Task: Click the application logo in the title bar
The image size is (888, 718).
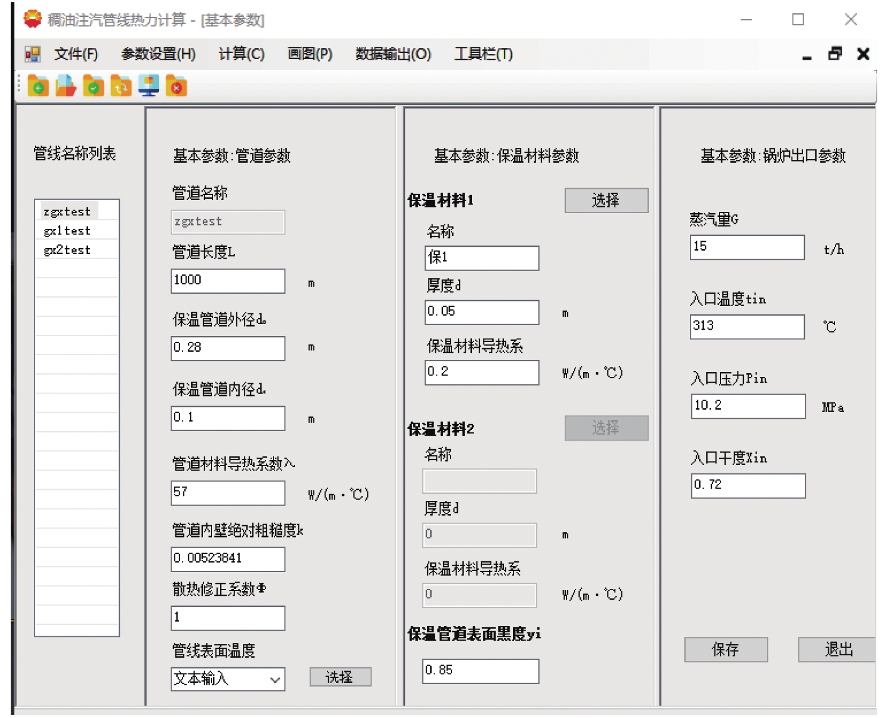Action: pos(32,19)
